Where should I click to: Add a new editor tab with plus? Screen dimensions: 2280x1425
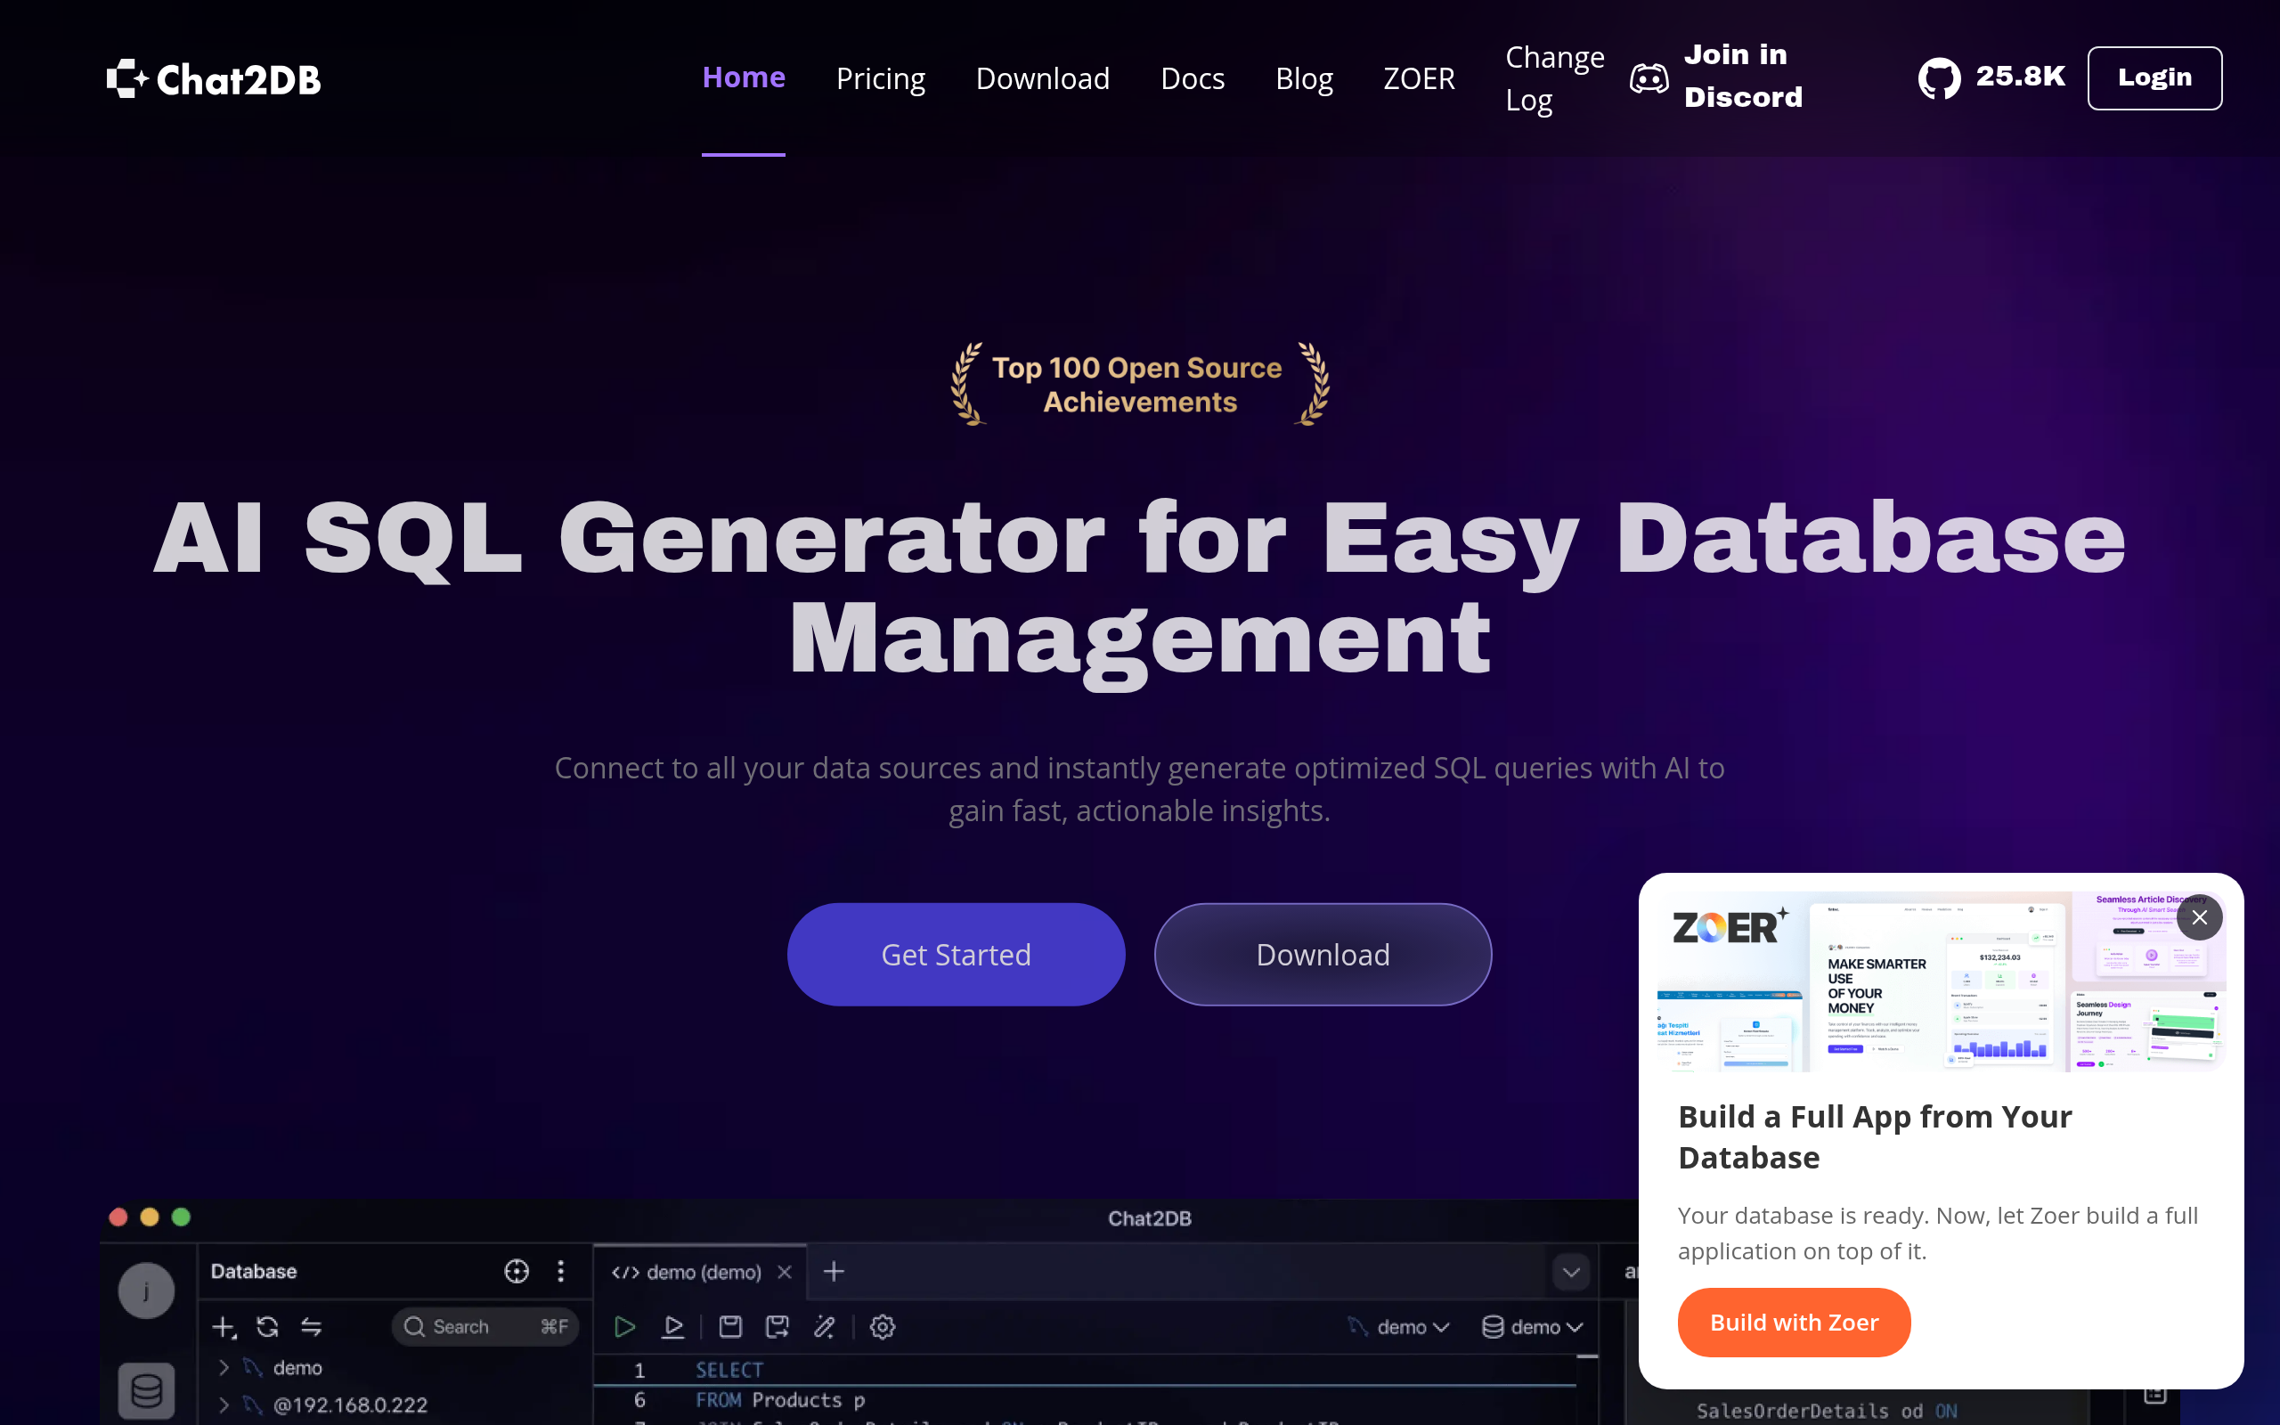coord(834,1272)
